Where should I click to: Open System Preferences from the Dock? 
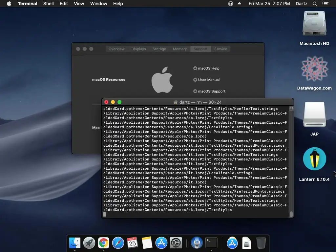click(x=176, y=243)
